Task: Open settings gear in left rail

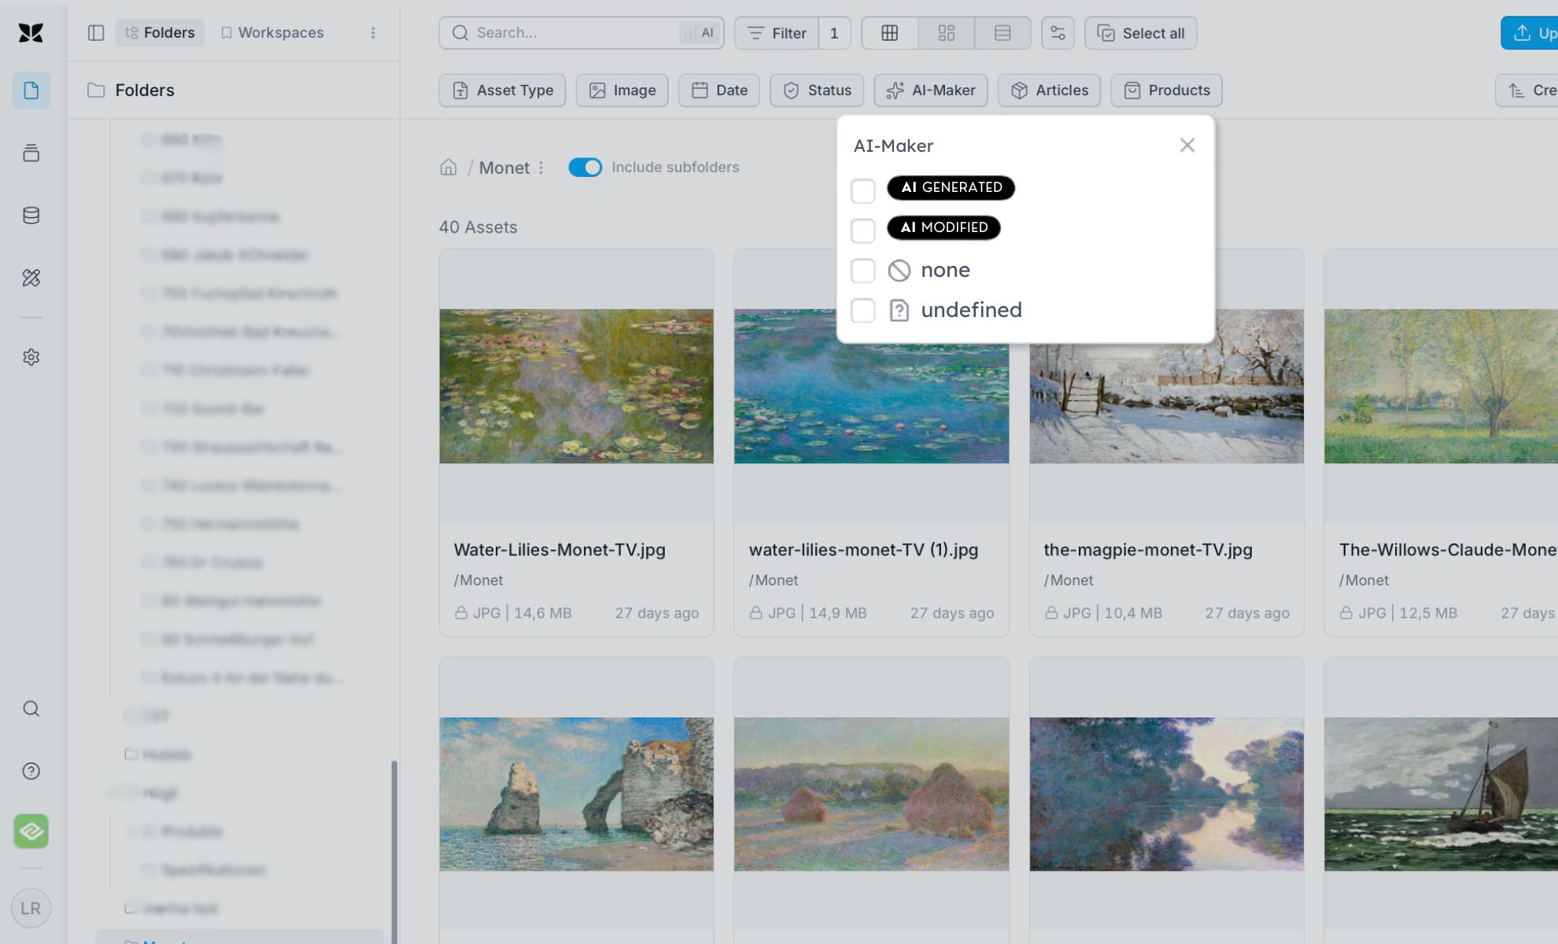Action: pyautogui.click(x=31, y=356)
